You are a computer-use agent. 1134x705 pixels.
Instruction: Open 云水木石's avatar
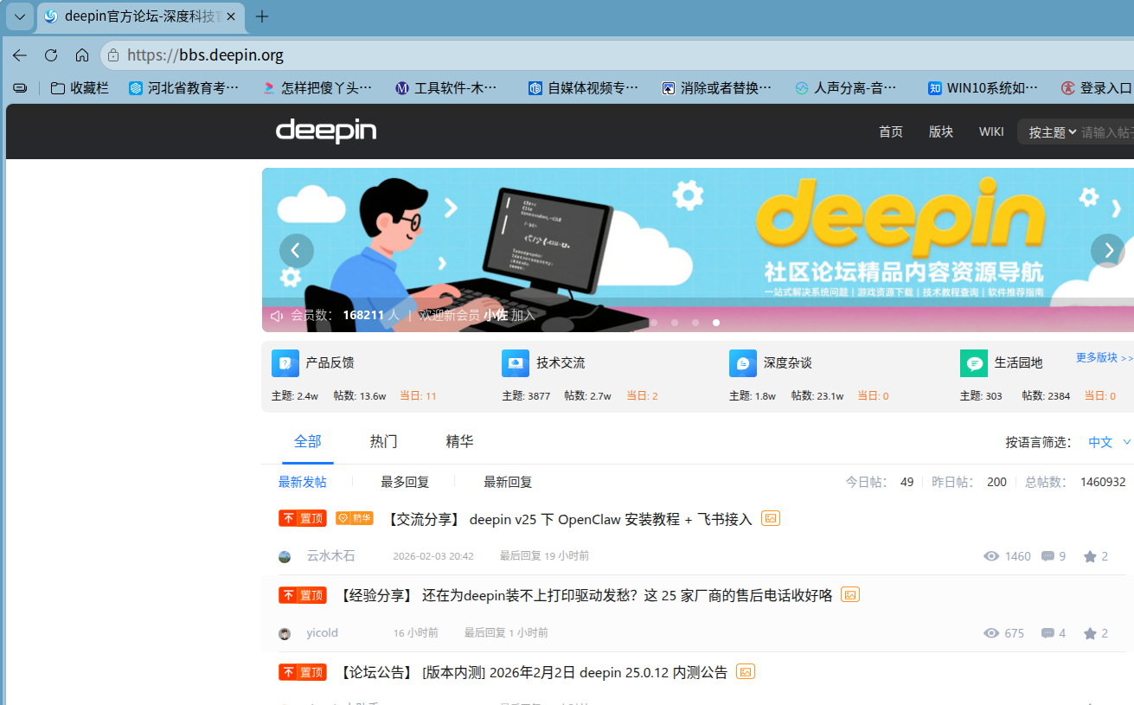(285, 556)
